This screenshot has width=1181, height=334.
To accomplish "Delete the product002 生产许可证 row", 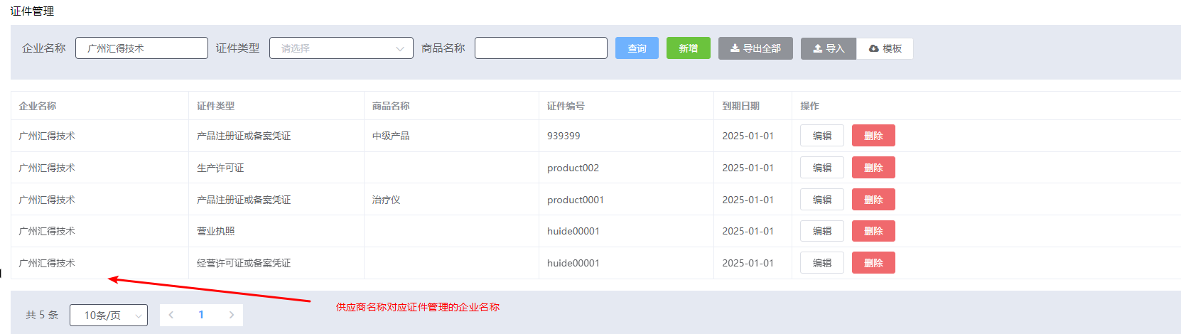I will (873, 168).
